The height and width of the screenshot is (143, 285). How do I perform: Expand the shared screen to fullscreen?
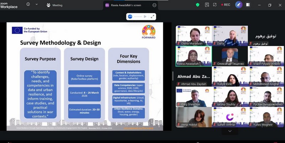(152, 16)
